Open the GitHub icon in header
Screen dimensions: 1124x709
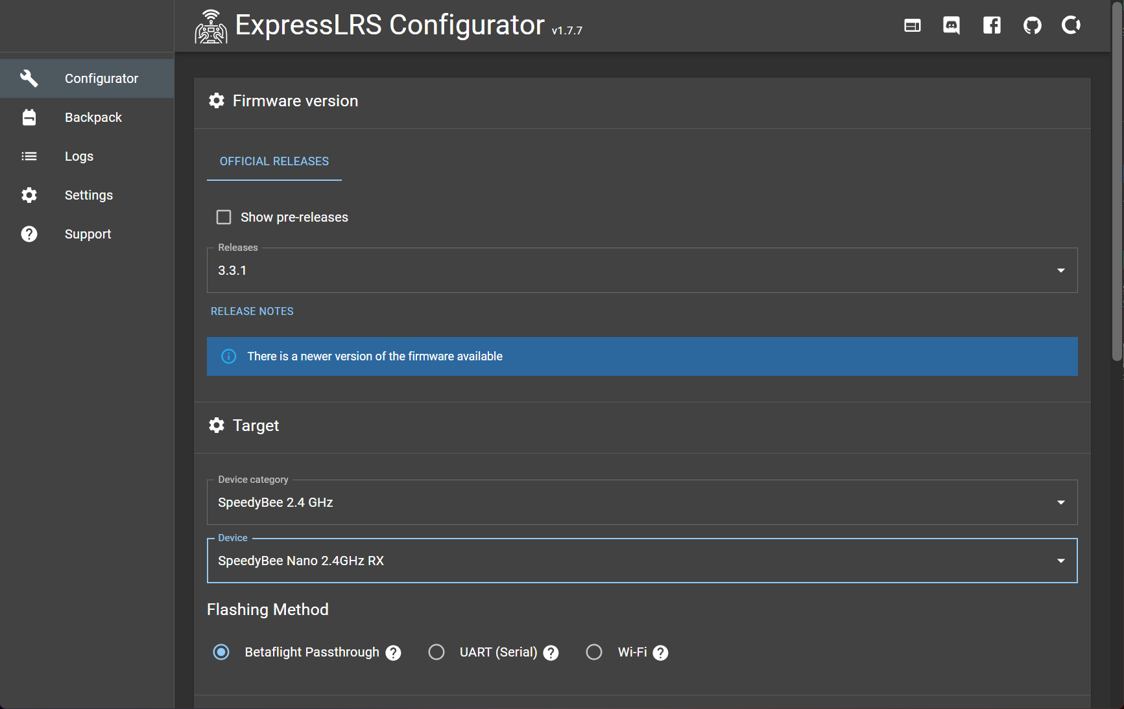(1032, 25)
